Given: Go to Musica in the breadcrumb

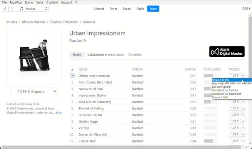Looking at the screenshot, I should (12, 22).
